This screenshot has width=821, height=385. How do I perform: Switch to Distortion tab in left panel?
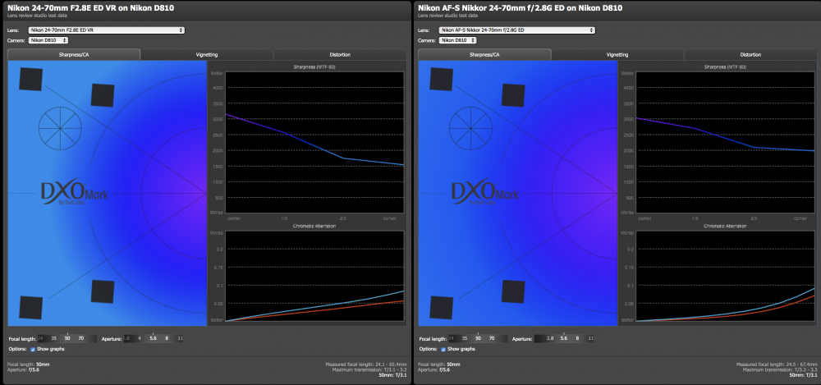(x=340, y=54)
